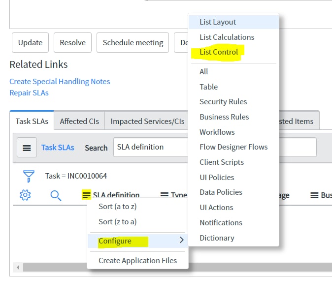Open the SLA definition search field dropdown
This screenshot has width=332, height=305.
coord(151,147)
